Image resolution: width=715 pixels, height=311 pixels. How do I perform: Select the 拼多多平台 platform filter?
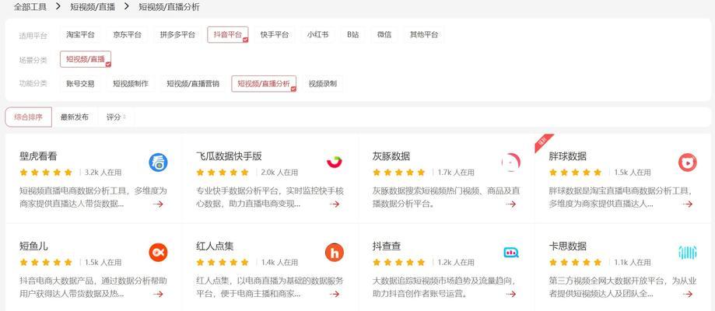[x=177, y=35]
